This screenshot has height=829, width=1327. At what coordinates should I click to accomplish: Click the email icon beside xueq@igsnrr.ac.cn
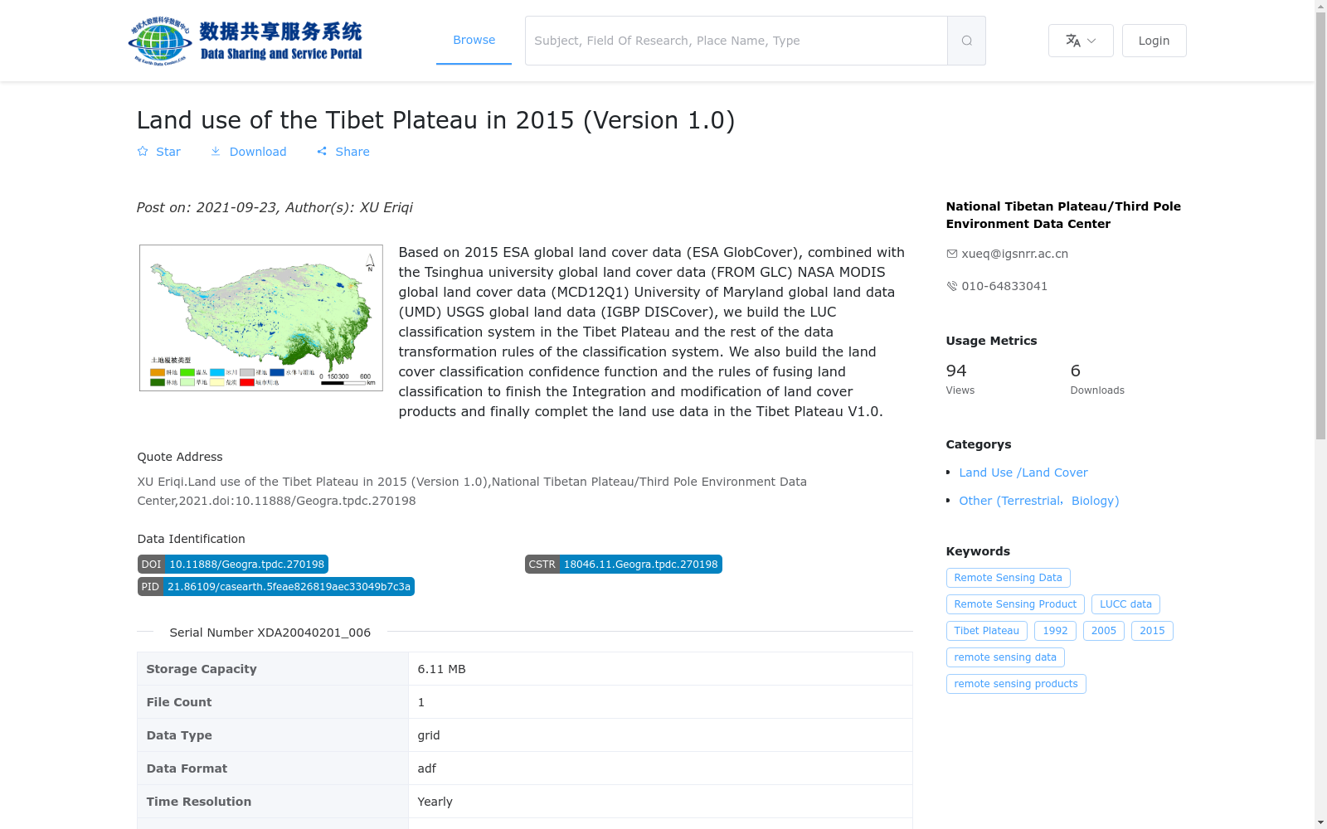coord(951,254)
